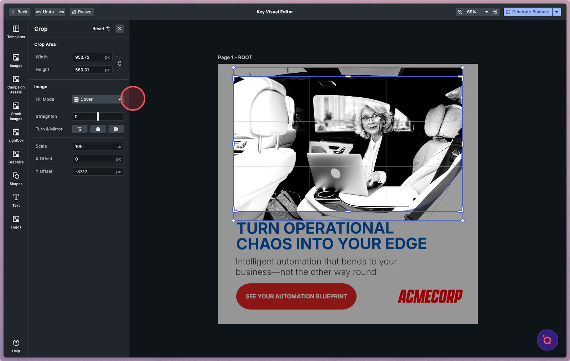
Task: Click the Generate Banners button
Action: tap(528, 12)
